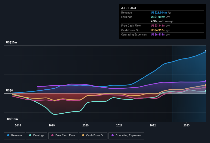Jump to the 2022 axis label
The image size is (210, 143).
click(x=153, y=125)
